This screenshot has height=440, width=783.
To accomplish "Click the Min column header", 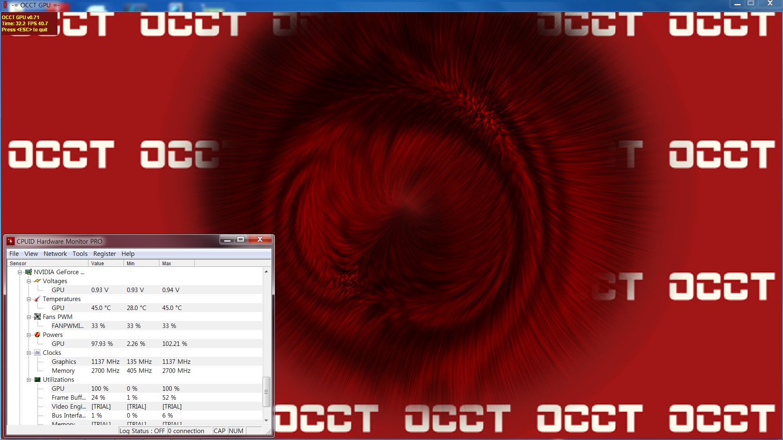I will 142,264.
